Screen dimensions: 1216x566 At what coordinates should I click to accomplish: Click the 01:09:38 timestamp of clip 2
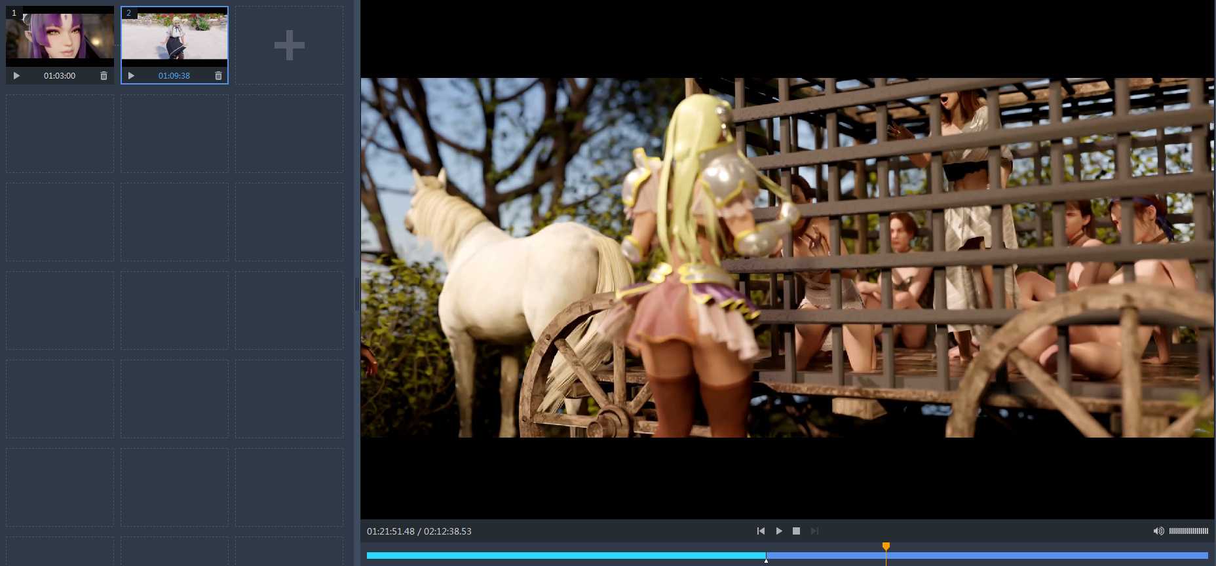coord(174,76)
